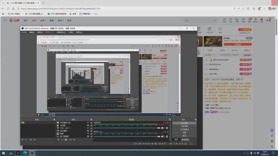Open OBS 查看(V) menu

point(40,32)
